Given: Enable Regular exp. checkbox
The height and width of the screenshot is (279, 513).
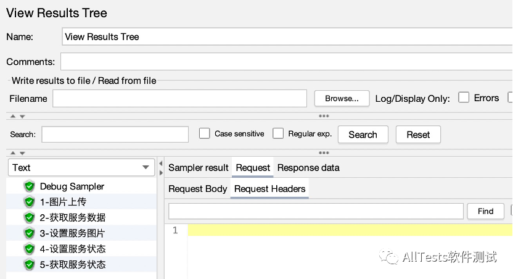Looking at the screenshot, I should (278, 133).
